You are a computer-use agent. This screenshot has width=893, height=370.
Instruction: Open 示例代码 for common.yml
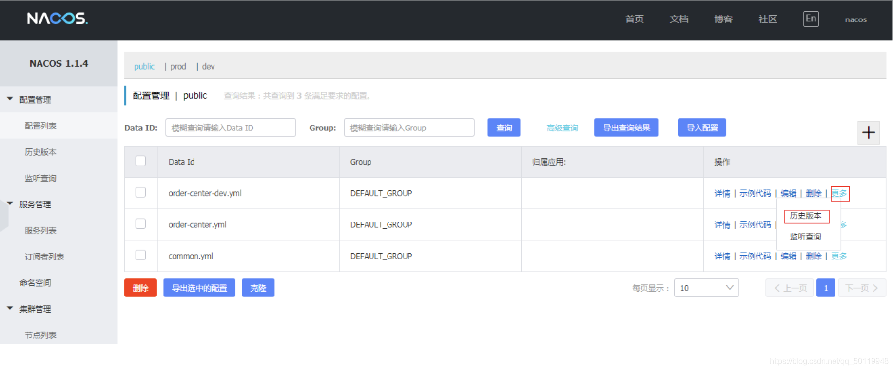755,256
